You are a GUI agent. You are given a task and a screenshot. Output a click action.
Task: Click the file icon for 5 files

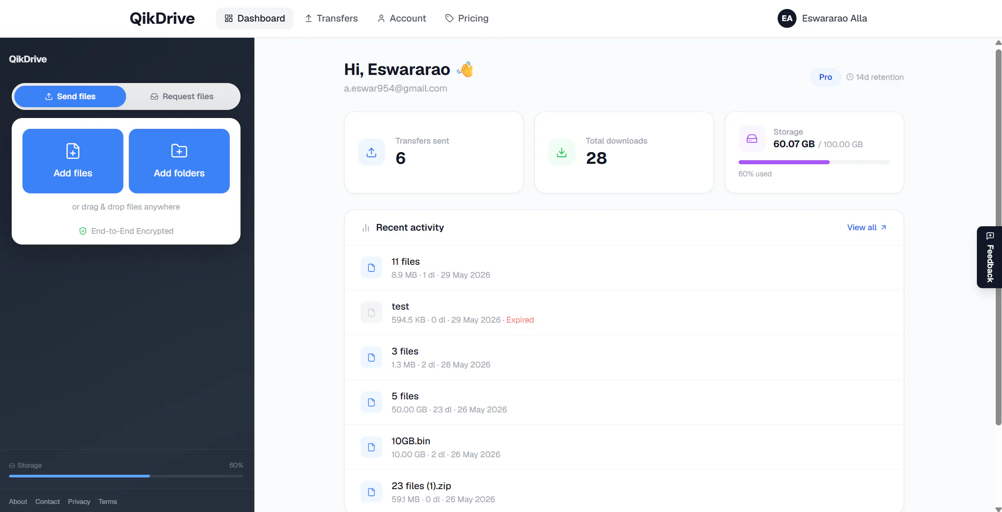pyautogui.click(x=372, y=403)
